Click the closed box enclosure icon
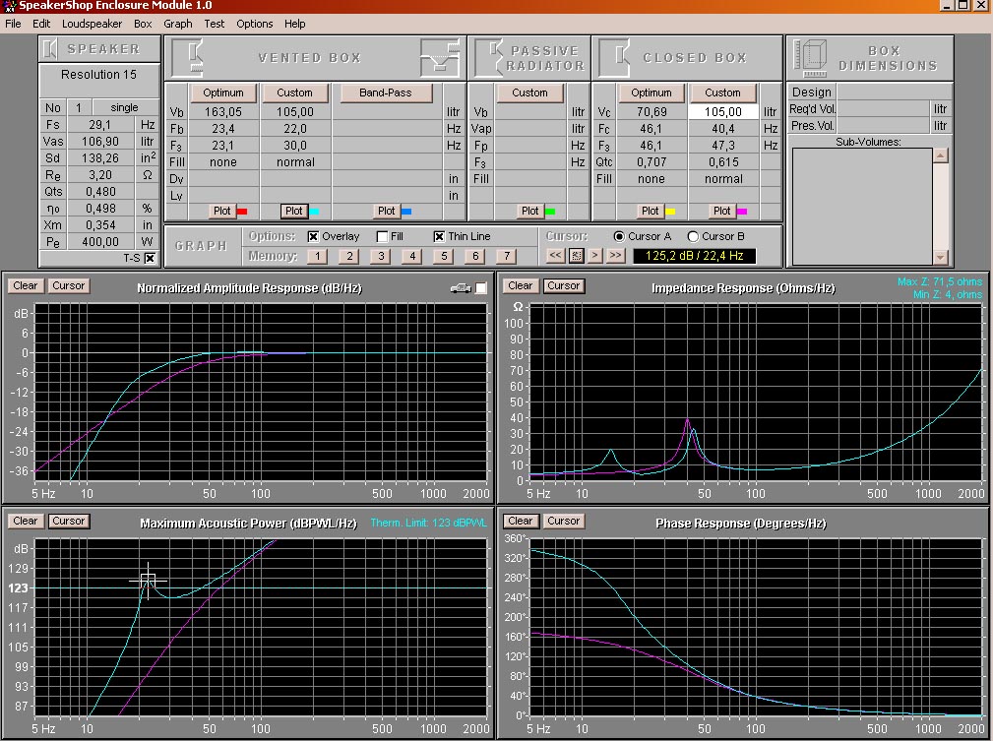Viewport: 993px width, 741px height. coord(614,58)
